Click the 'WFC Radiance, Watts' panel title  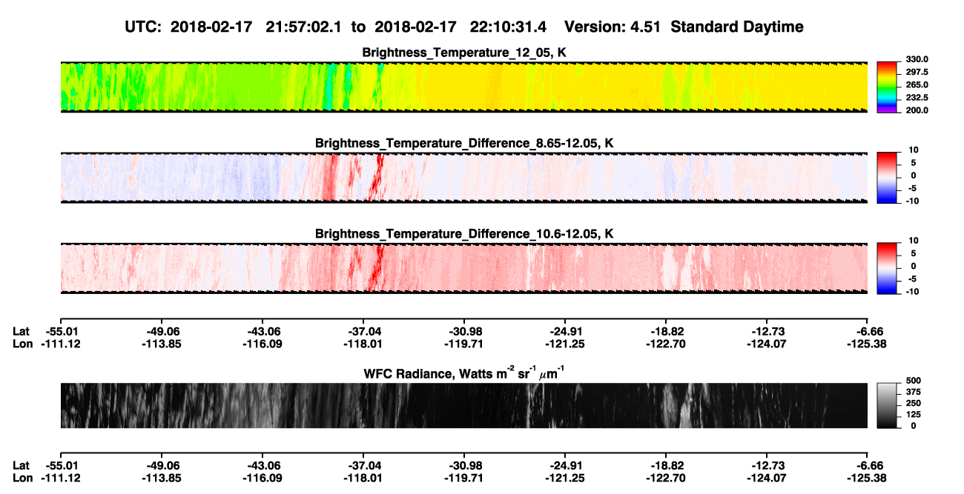(x=464, y=373)
